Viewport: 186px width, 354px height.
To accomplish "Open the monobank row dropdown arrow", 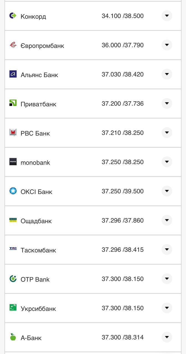I will pos(167,162).
